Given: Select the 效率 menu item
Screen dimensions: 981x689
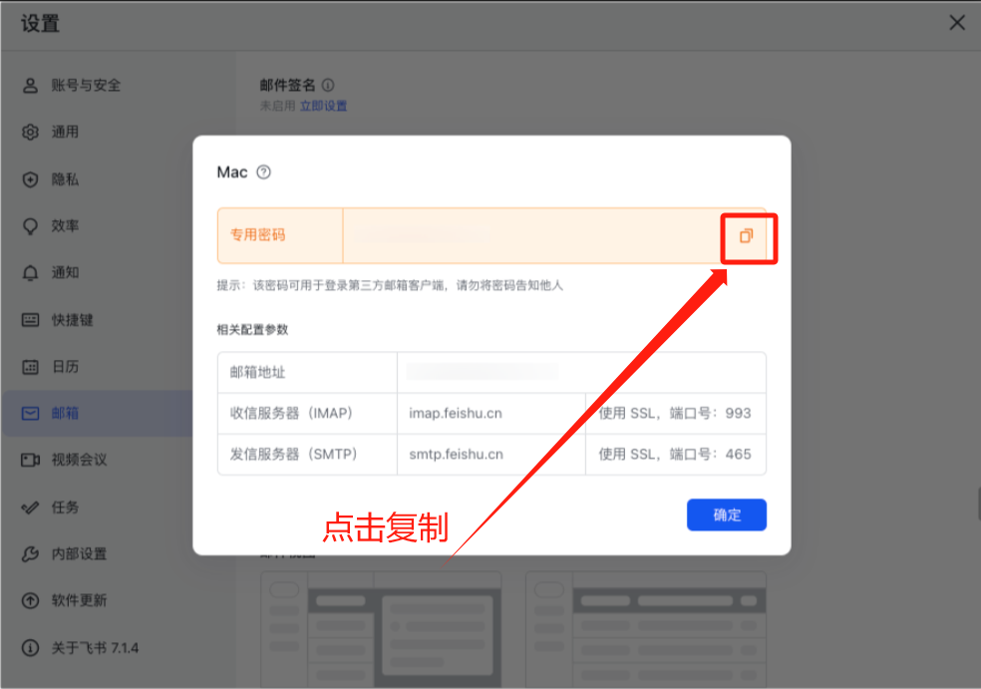Looking at the screenshot, I should 65,226.
